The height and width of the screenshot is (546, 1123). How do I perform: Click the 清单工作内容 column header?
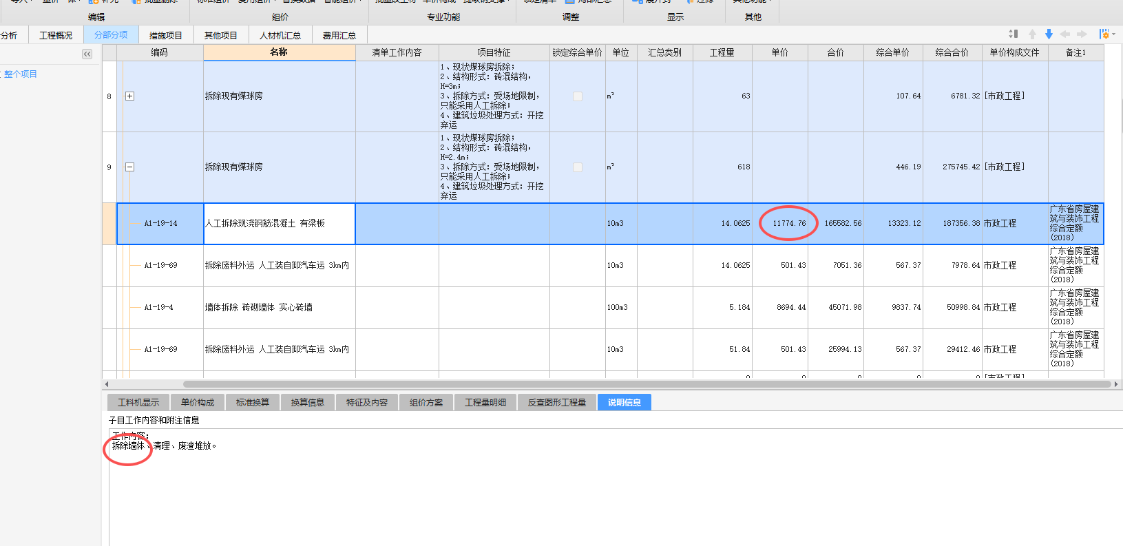397,52
